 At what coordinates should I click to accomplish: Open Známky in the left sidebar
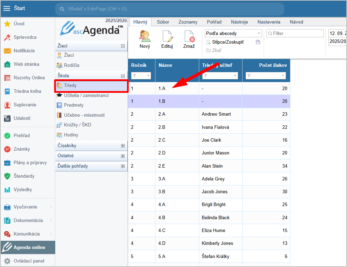point(22,149)
